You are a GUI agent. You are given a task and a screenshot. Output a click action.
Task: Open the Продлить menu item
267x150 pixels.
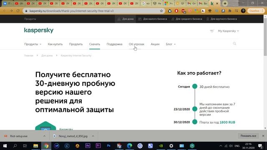tap(76, 44)
